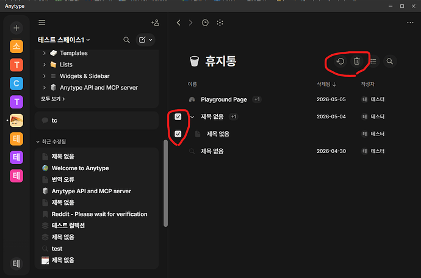
Task: Click the +1 badge beside the 2026-05-04 제목 없음
Action: pos(234,116)
